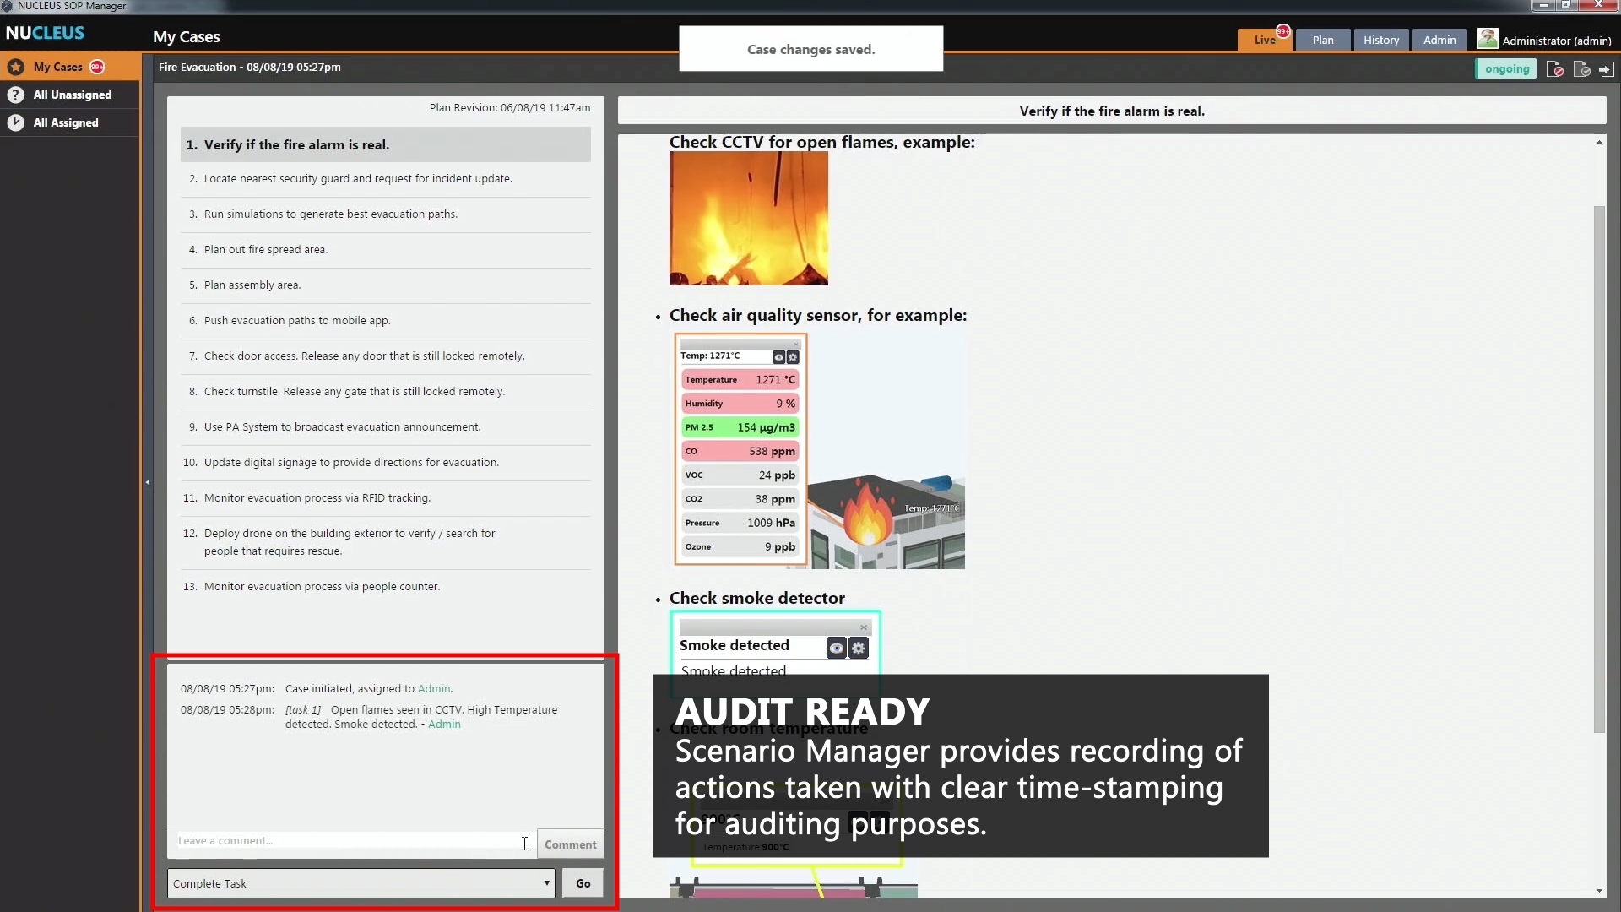Click the Leave a comment input field
The height and width of the screenshot is (912, 1621).
click(351, 841)
